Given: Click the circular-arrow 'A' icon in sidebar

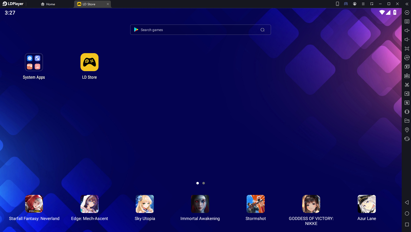Looking at the screenshot, I should point(407,58).
